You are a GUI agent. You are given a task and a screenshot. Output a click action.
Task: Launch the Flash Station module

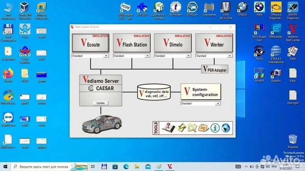[x=131, y=43]
